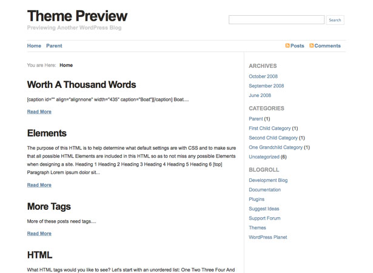Follow Read More under More Tags

coord(39,234)
